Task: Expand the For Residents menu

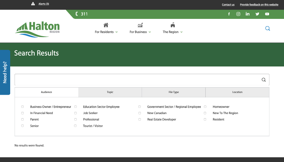Action: [106, 28]
